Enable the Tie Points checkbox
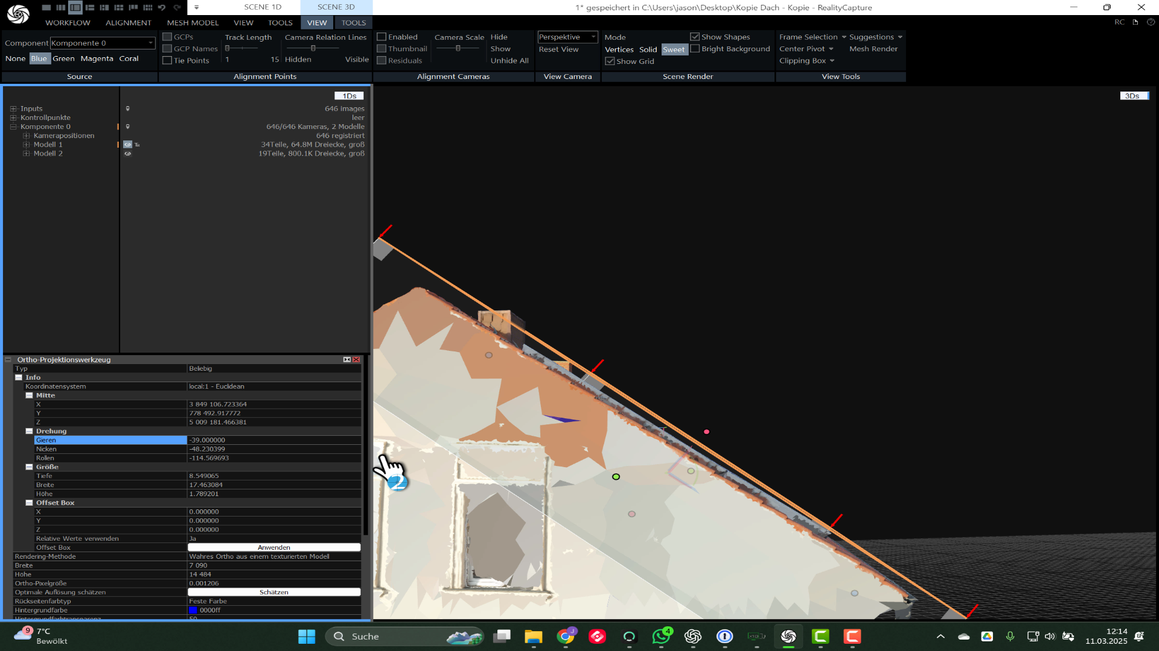 coord(168,60)
